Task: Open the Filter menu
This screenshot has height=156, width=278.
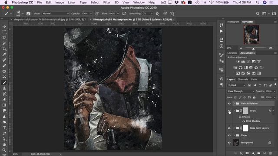Action: pos(107,3)
